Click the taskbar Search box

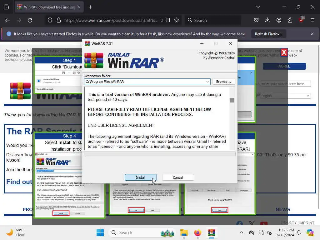click(x=142, y=232)
